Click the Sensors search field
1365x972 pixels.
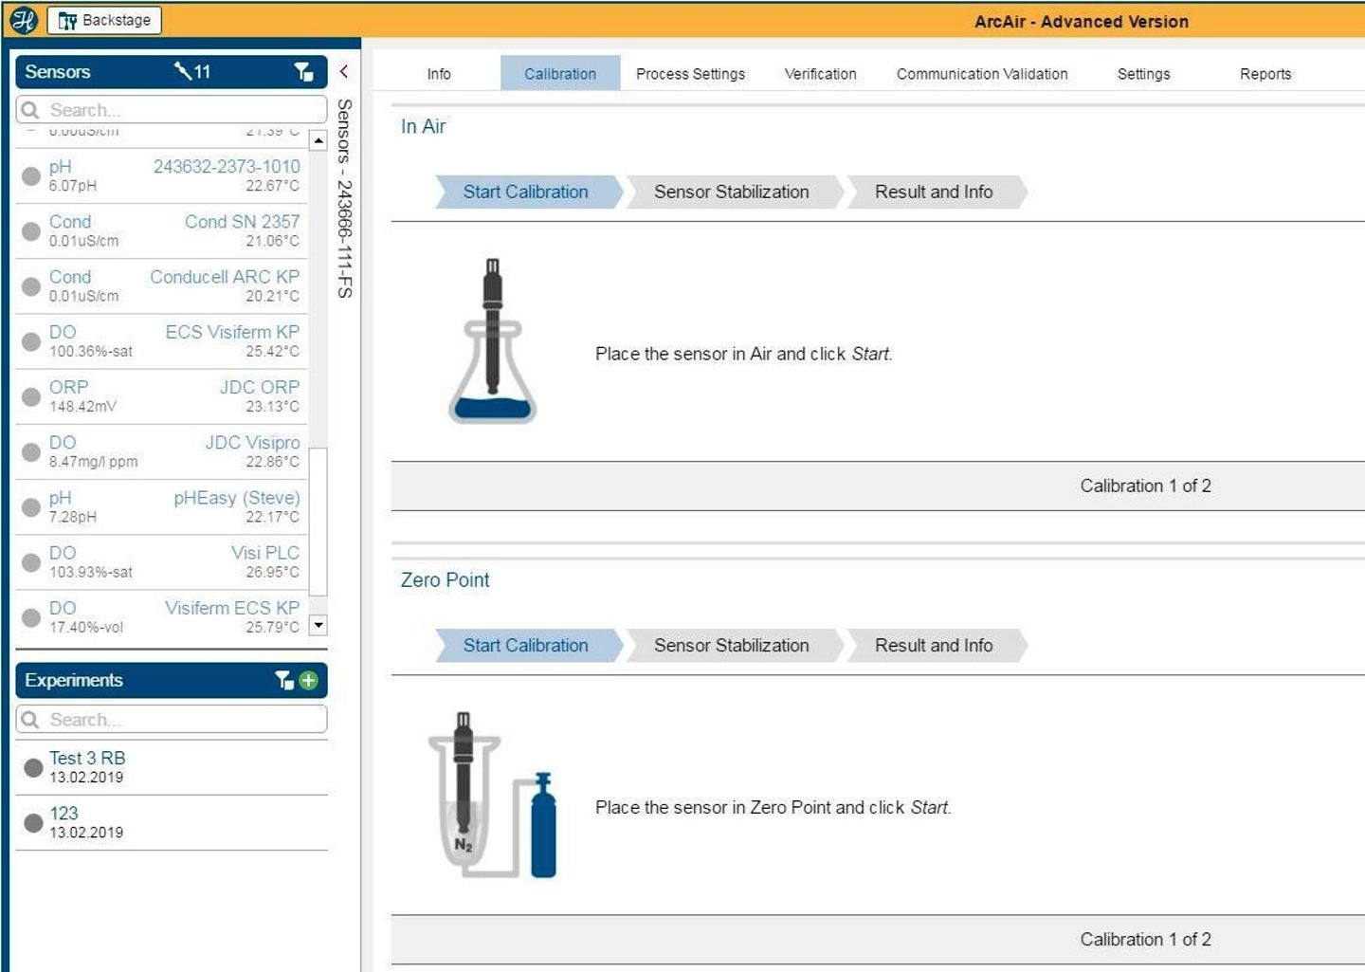(x=172, y=110)
